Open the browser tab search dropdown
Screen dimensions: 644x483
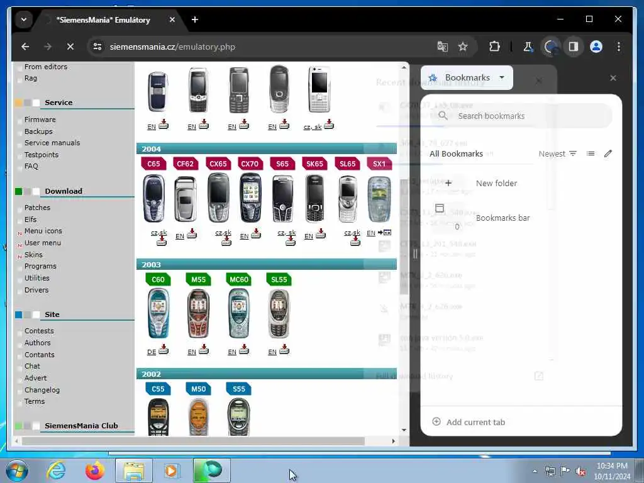click(x=24, y=19)
